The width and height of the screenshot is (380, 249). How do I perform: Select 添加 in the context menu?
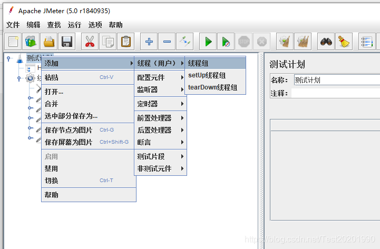[x=87, y=63]
